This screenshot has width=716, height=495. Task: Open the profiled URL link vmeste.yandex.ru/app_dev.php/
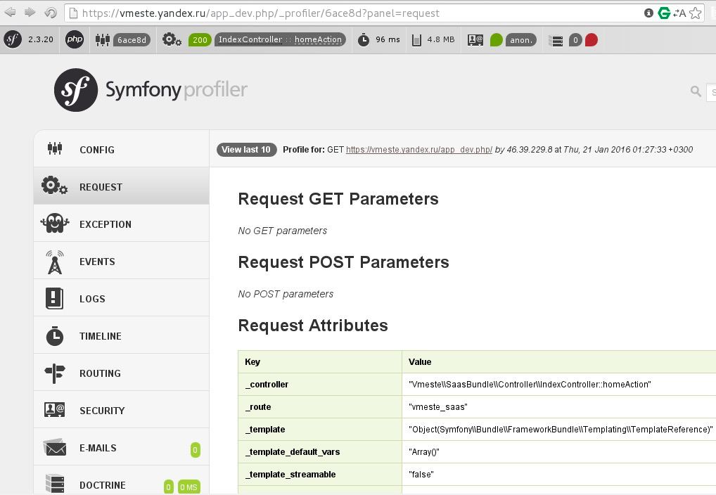(x=418, y=149)
